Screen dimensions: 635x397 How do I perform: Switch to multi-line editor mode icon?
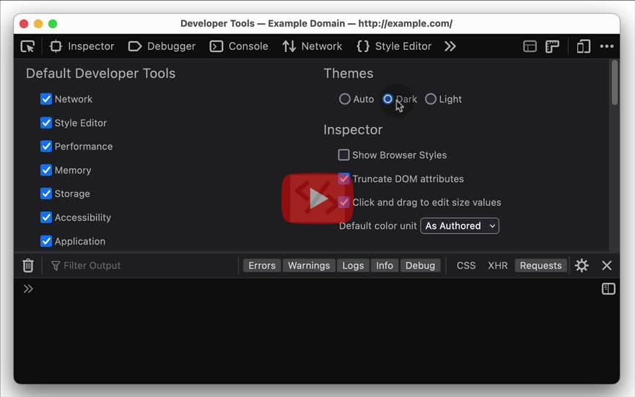pyautogui.click(x=608, y=289)
